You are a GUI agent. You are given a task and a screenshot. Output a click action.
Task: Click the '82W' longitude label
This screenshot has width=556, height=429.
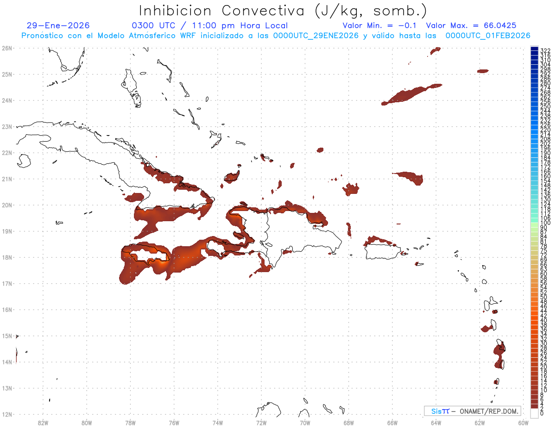(x=43, y=422)
